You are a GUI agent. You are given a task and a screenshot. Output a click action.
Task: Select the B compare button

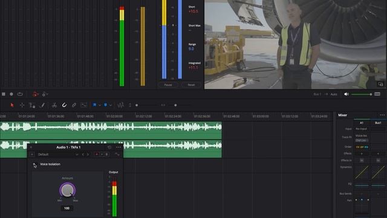click(106, 154)
